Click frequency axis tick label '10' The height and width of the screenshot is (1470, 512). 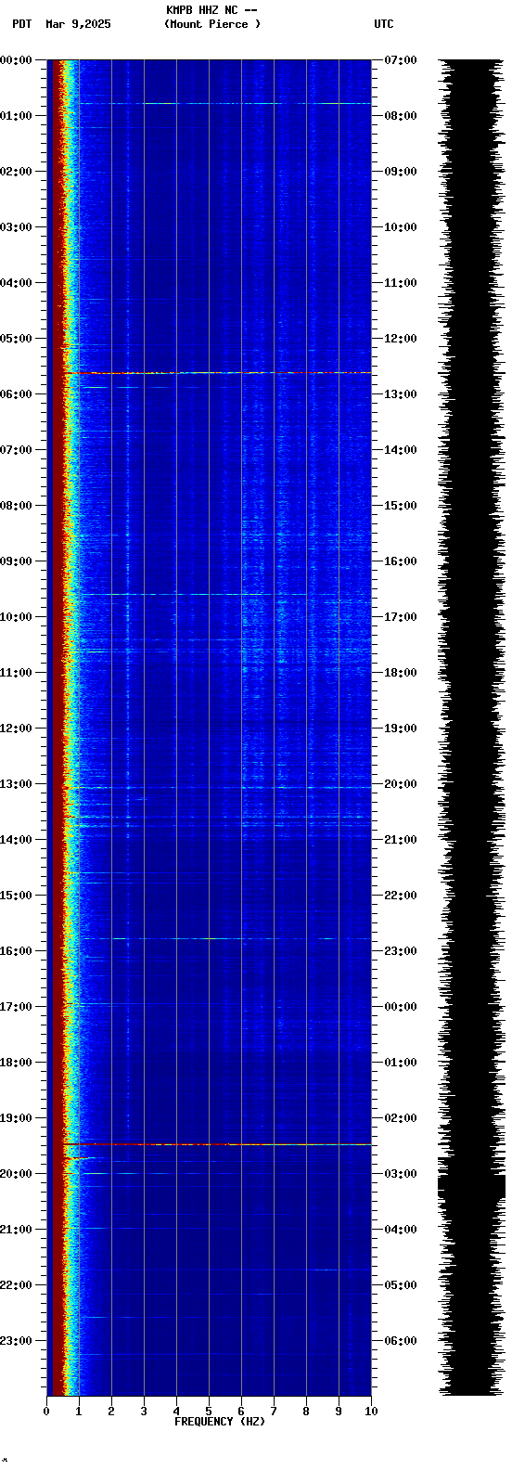click(x=371, y=1412)
